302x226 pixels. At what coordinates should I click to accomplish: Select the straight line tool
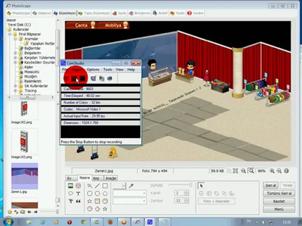[97, 186]
